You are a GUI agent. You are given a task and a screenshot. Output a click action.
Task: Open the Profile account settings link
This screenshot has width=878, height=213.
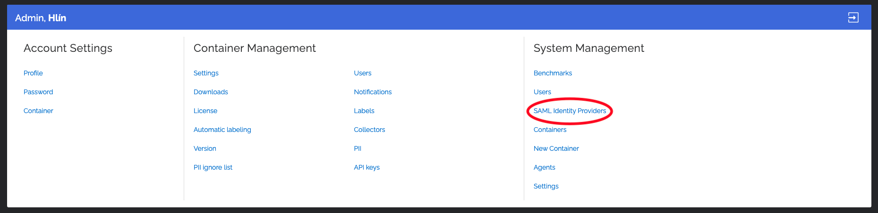coord(33,73)
